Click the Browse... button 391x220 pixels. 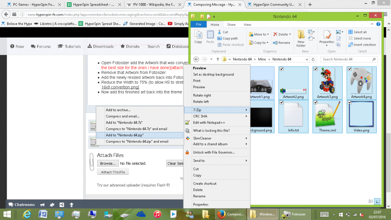tap(108, 163)
